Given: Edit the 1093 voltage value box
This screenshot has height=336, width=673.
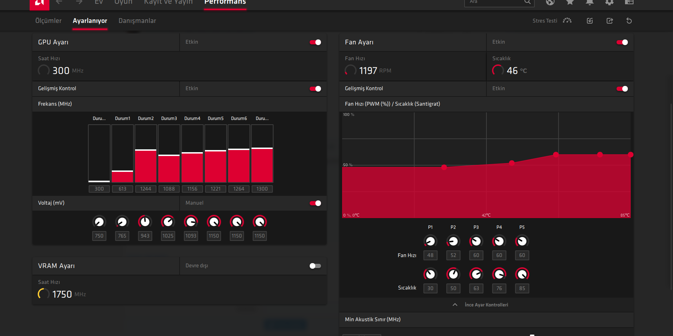Looking at the screenshot, I should pos(191,236).
